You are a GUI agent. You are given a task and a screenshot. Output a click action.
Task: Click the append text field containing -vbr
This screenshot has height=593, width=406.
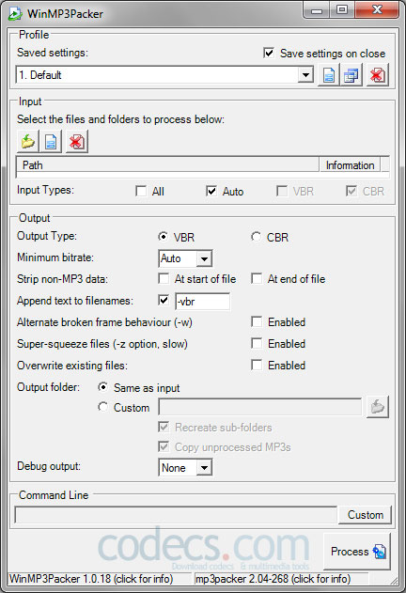(202, 302)
